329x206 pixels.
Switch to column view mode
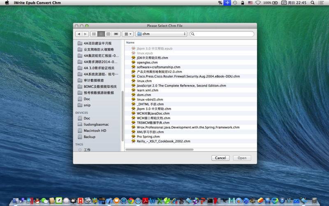pyautogui.click(x=109, y=34)
